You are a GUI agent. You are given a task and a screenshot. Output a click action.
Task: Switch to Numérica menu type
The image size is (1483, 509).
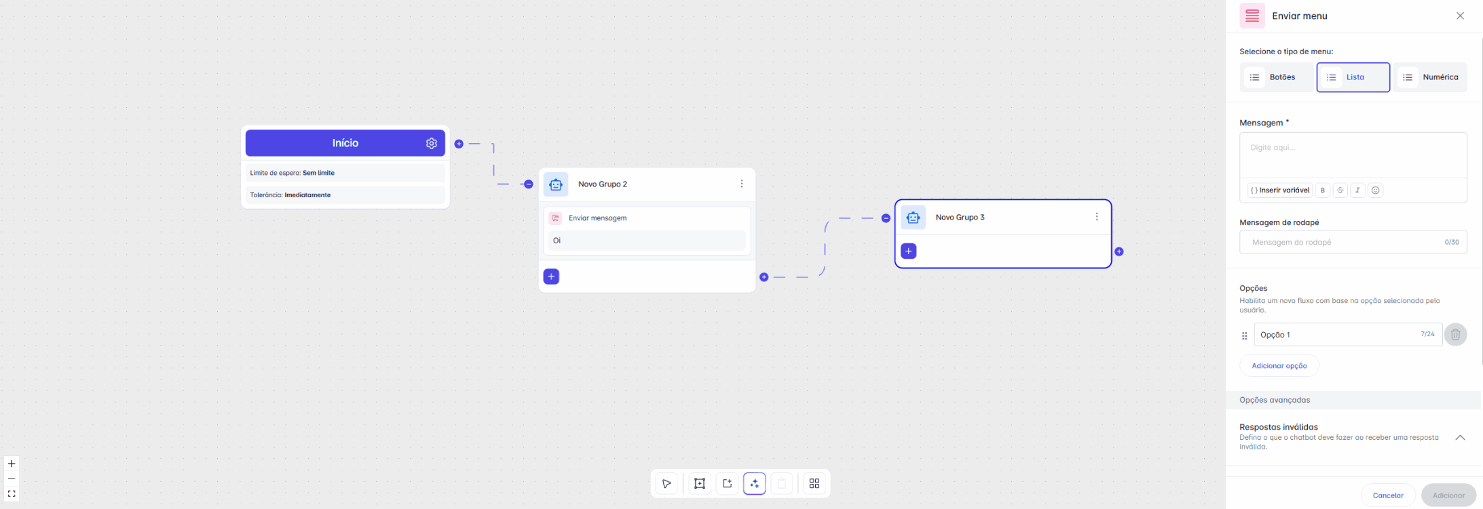1431,77
